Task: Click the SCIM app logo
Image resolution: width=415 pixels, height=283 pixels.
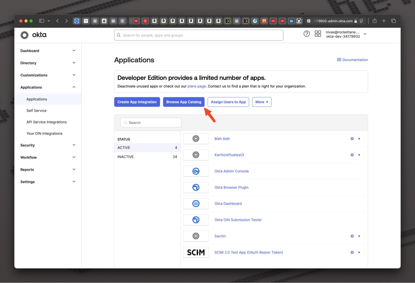Action: (x=196, y=253)
